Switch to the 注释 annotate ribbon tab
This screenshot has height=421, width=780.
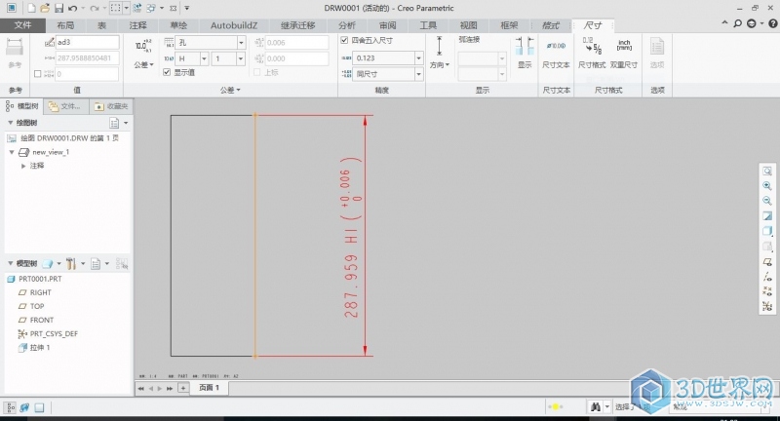tap(138, 25)
